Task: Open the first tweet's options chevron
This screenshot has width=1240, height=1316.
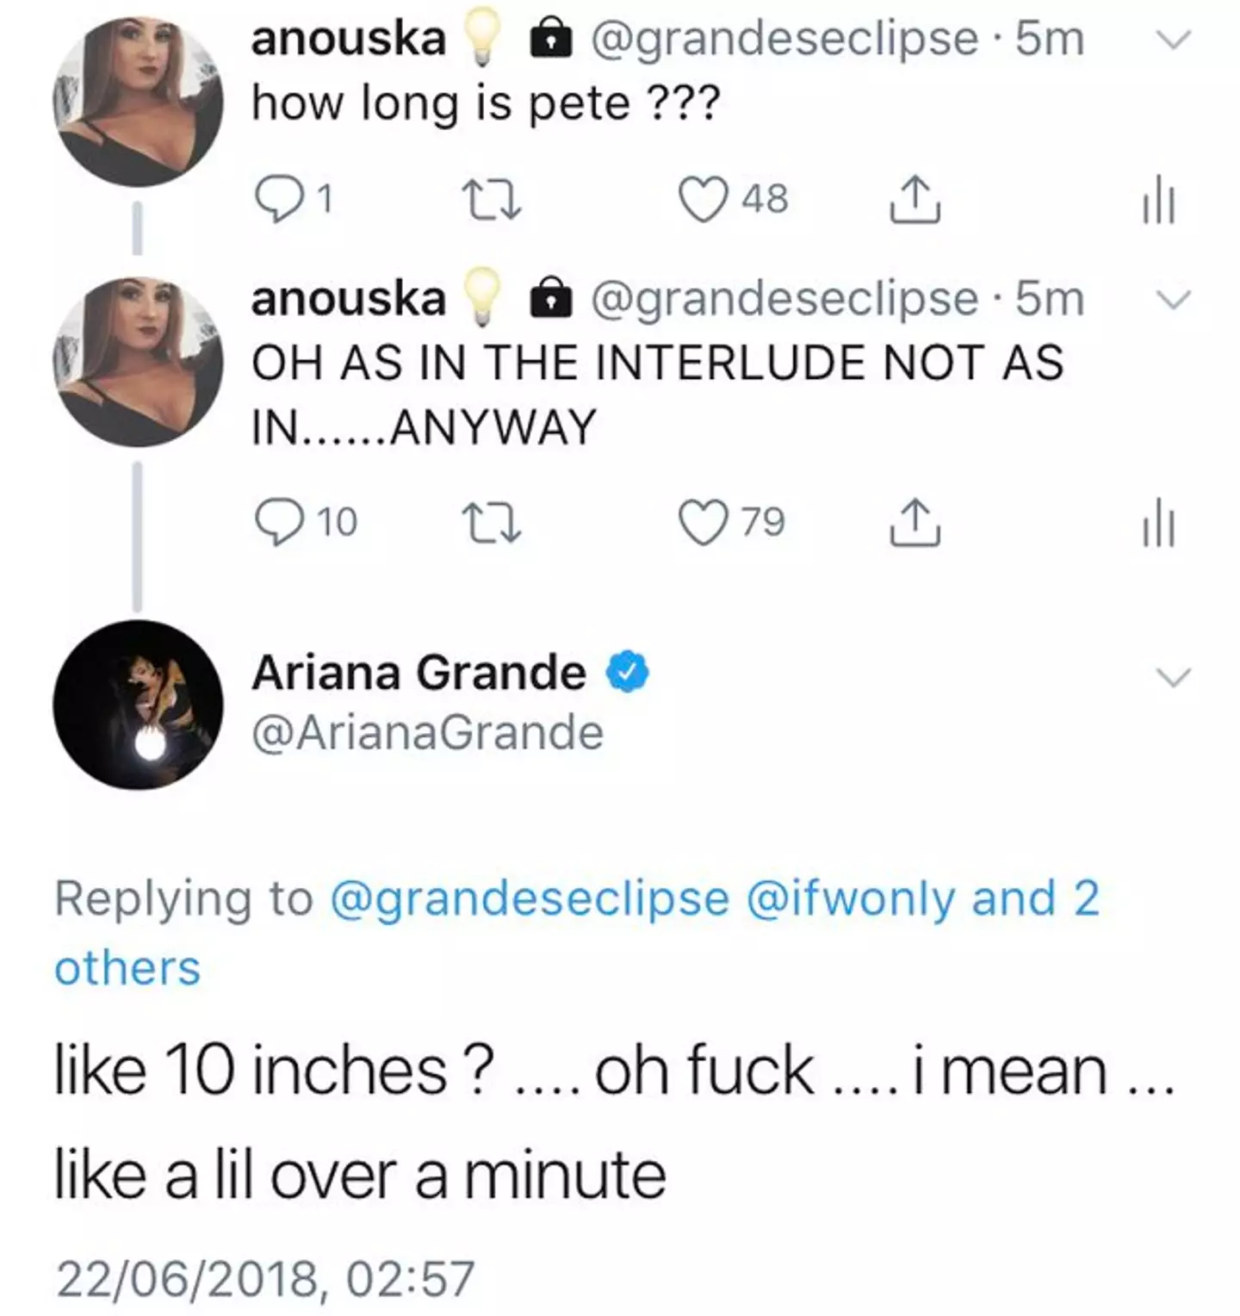Action: [1173, 38]
